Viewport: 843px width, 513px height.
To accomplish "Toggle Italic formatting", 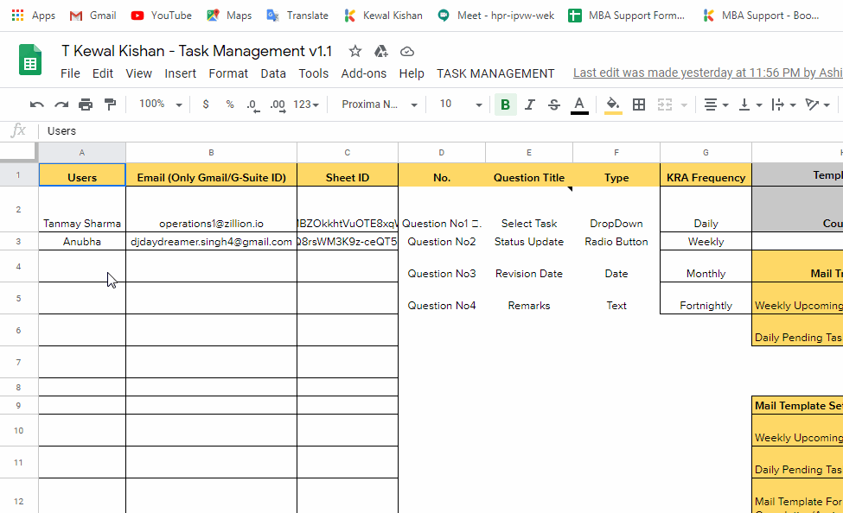I will (x=529, y=104).
